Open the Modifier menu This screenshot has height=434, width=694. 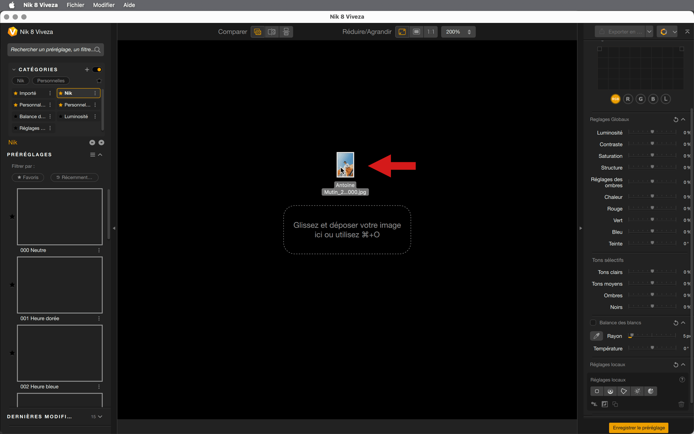[104, 5]
